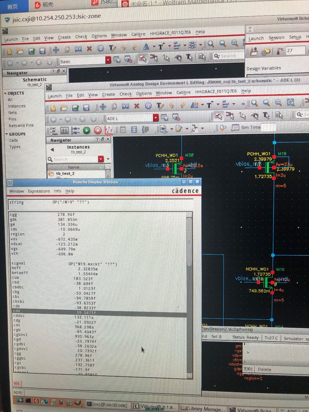Click the first magnifier zoom icon in ADE L toolbar
Image resolution: width=309 pixels, height=412 pixels.
click(x=254, y=103)
